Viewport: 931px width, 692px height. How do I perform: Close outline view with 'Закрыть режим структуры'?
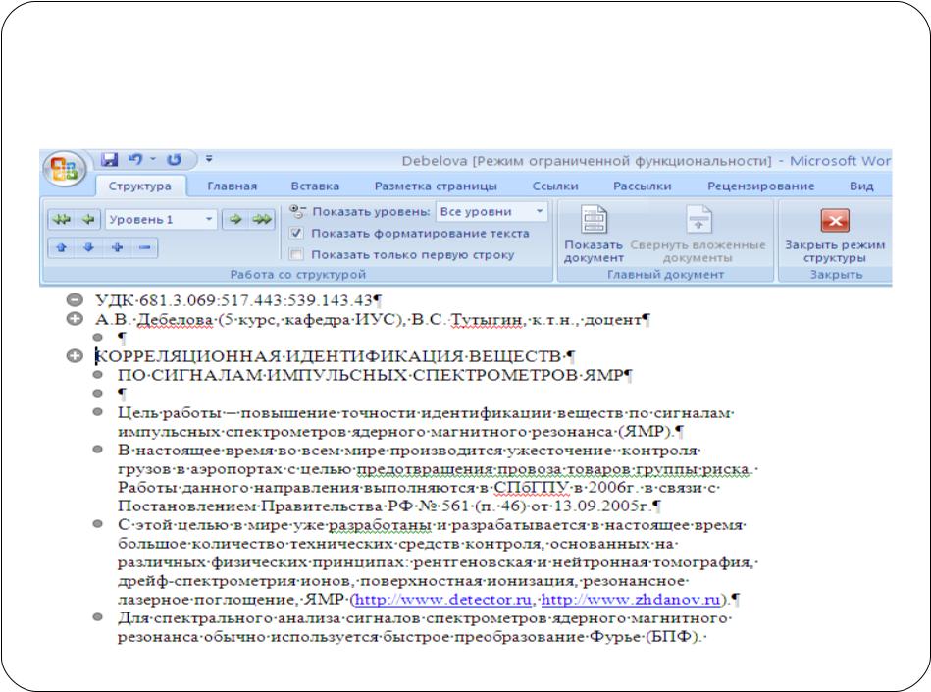(835, 236)
